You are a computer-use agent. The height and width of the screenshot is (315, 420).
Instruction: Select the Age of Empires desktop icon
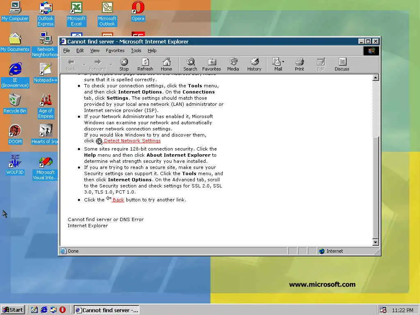[x=46, y=106]
